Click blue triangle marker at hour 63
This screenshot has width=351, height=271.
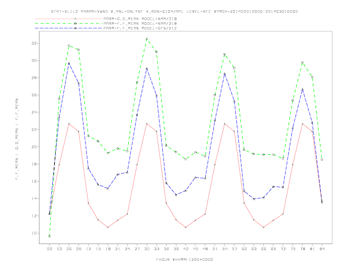[x=254, y=199]
